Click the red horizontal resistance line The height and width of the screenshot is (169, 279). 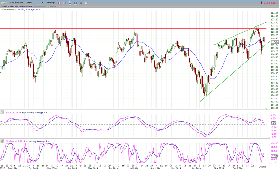[105, 28]
